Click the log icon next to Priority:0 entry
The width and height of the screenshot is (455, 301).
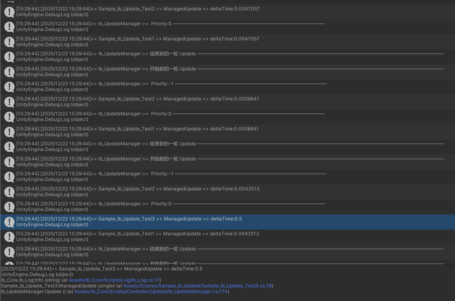[9, 27]
